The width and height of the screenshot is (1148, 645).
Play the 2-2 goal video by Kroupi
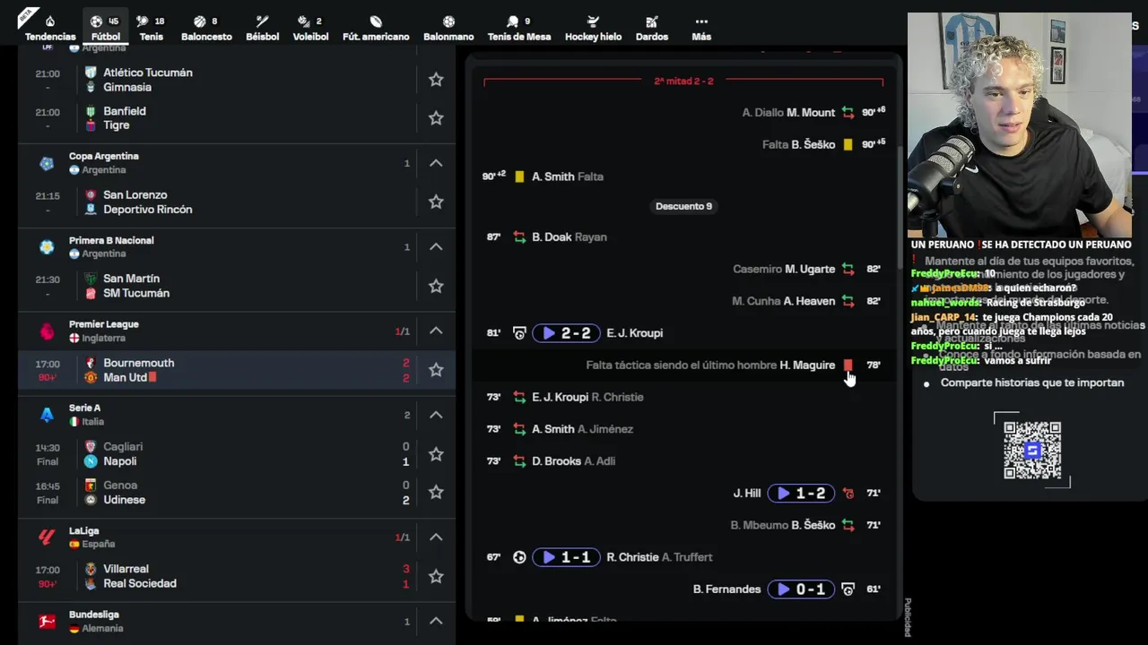point(566,333)
